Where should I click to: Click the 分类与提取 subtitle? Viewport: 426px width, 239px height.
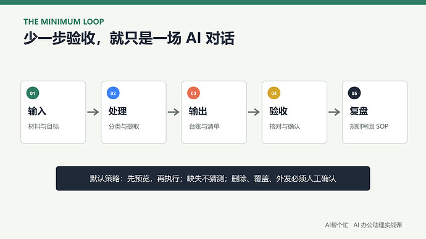click(124, 126)
